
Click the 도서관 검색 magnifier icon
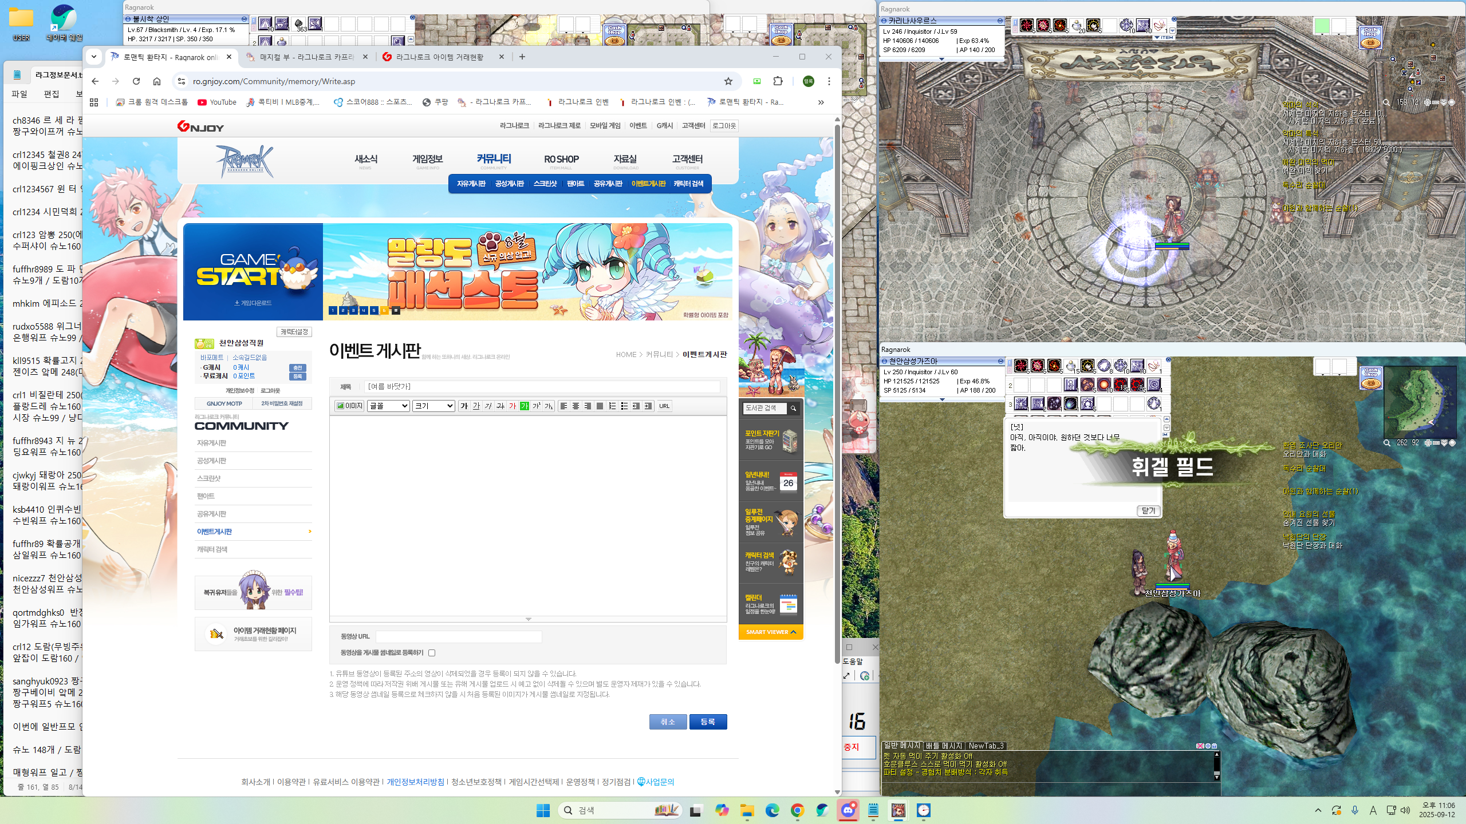793,408
